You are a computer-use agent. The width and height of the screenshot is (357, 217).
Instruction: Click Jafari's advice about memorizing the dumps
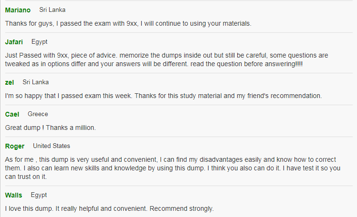coord(167,59)
